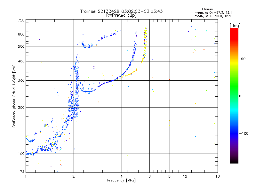The image size is (256, 192).
Task: Click the y-axis tick label '500'
Action: click(21, 46)
